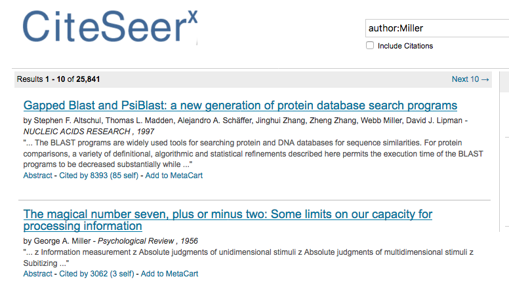This screenshot has width=509, height=283.
Task: Open the magical number seven paper title
Action: [228, 220]
